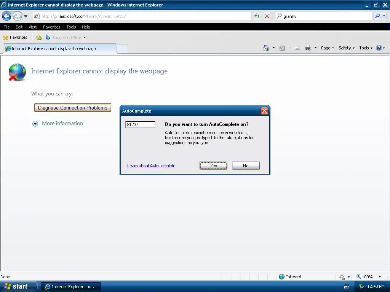The height and width of the screenshot is (292, 390).
Task: Click the 100% zoom level button
Action: click(x=364, y=277)
